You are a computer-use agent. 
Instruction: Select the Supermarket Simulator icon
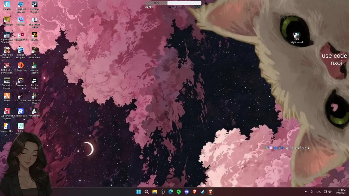pyautogui.click(x=7, y=38)
